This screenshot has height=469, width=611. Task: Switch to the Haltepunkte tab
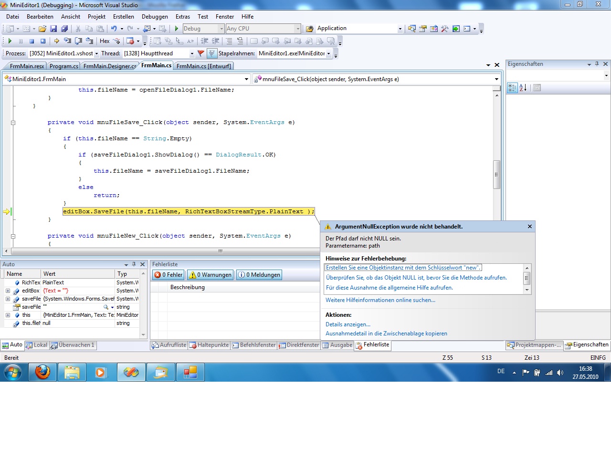point(209,345)
